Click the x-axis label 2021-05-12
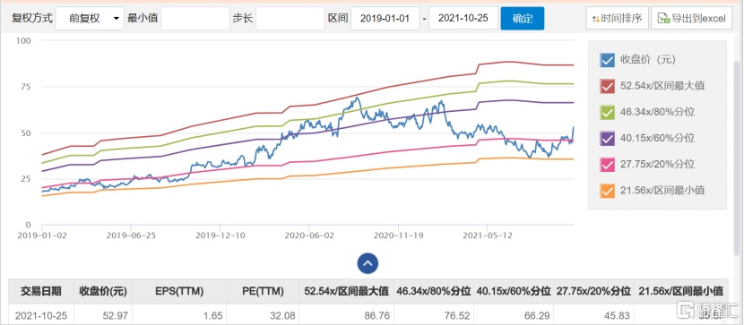Viewport: 744px width, 325px height. coord(487,235)
